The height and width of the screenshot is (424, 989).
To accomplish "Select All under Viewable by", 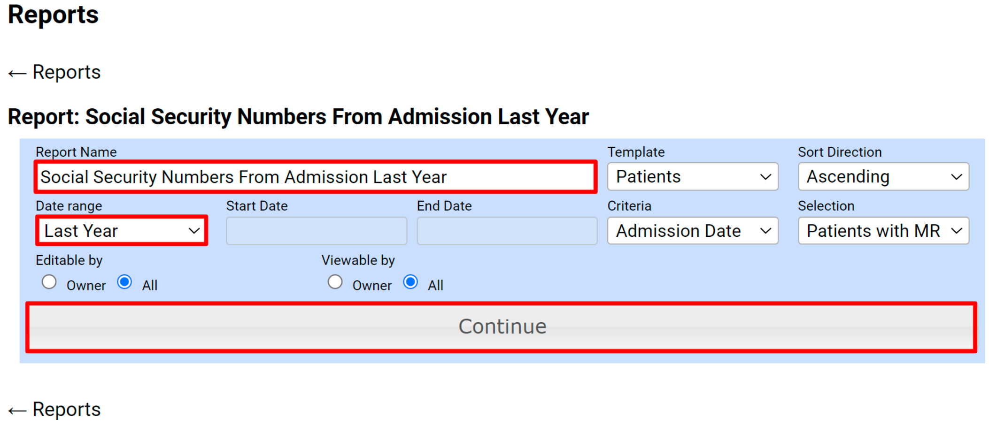I will click(x=410, y=281).
